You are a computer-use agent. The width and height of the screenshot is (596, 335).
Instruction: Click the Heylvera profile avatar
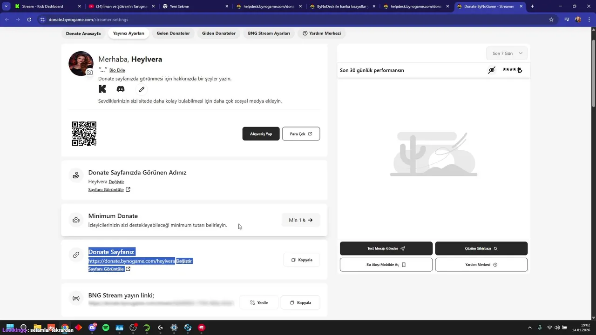(81, 64)
